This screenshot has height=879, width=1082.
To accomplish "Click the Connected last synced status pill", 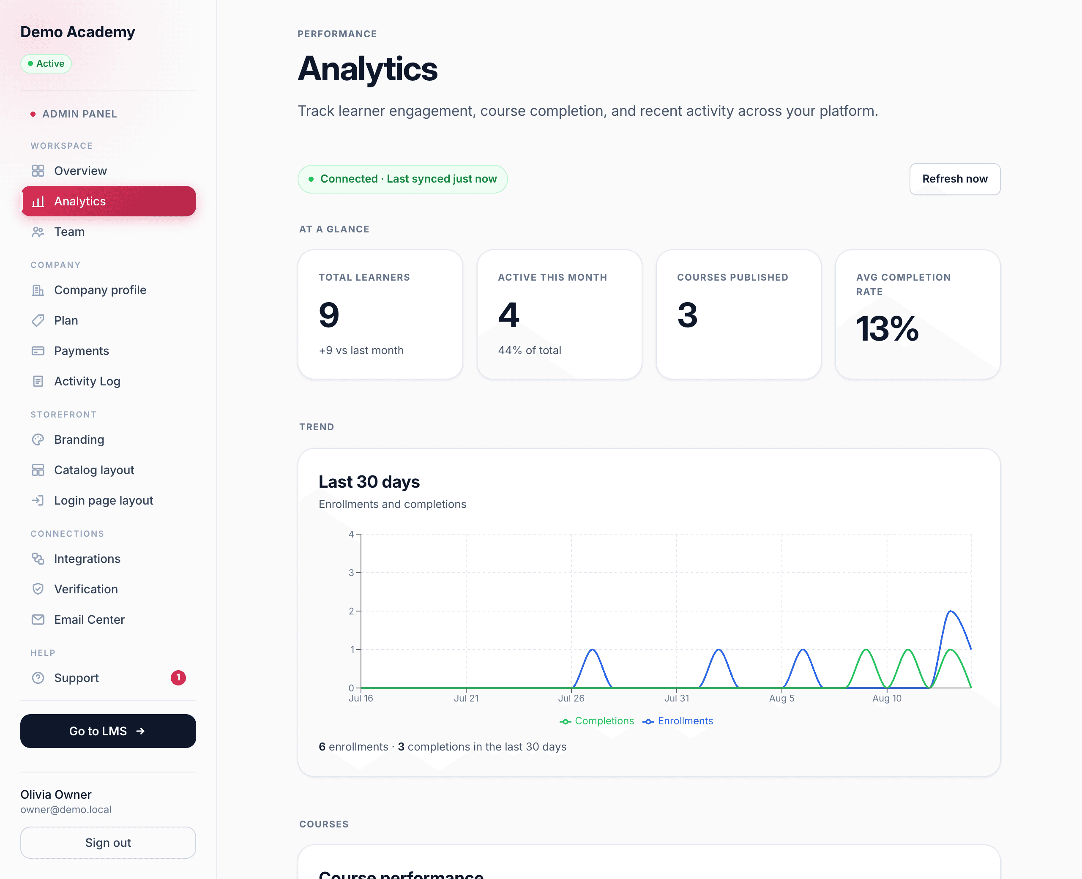I will (x=402, y=179).
